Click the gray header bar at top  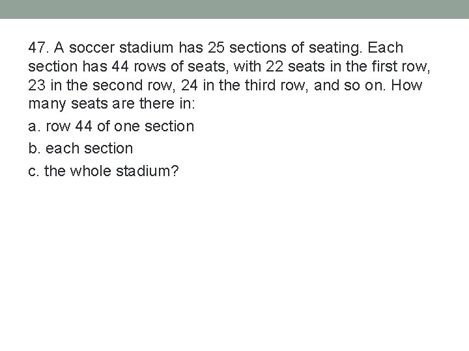pos(234,9)
